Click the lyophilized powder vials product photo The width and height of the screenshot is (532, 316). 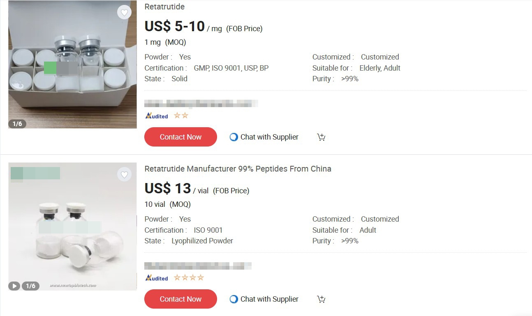72,227
